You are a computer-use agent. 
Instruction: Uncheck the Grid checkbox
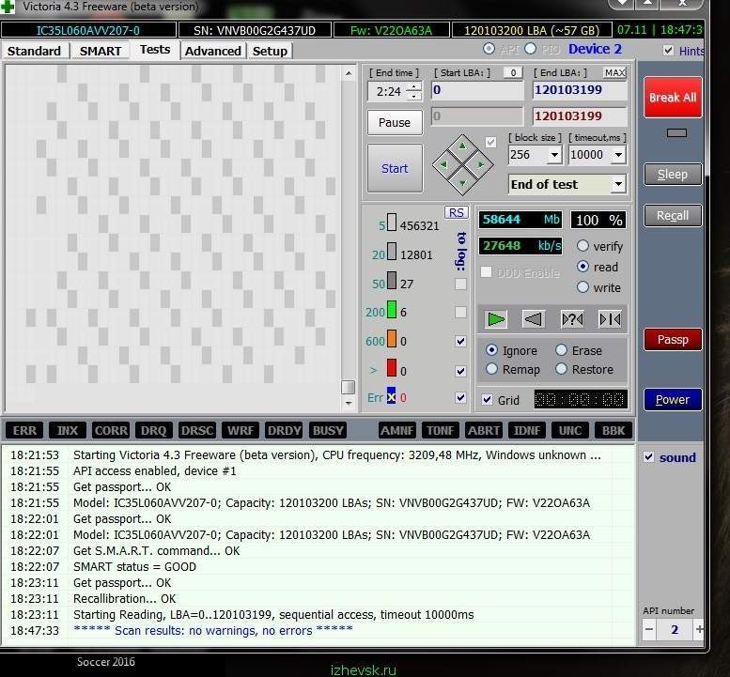pos(487,399)
